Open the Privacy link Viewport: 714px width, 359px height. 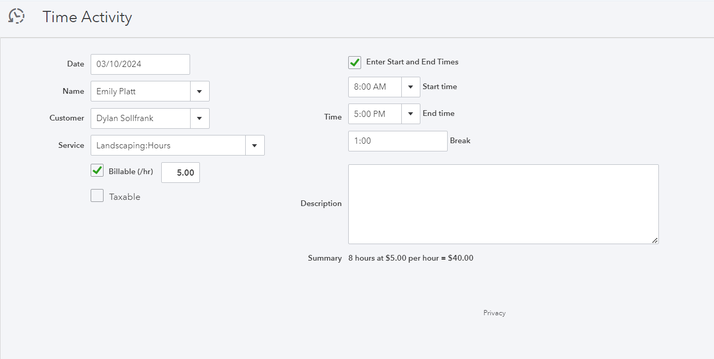[x=495, y=313]
